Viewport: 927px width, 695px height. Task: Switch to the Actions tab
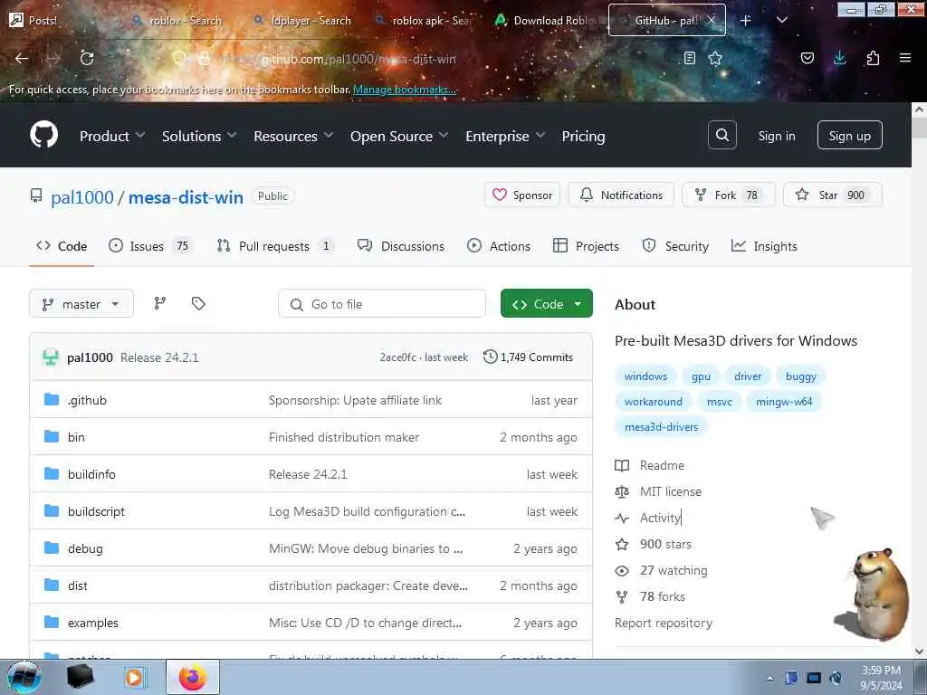[x=499, y=246]
